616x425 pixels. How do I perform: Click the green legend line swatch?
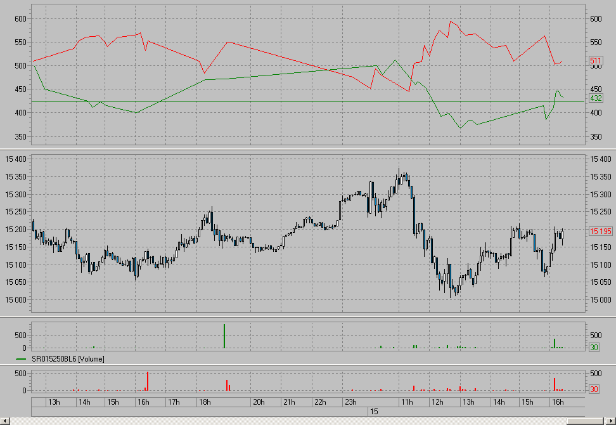(22, 359)
